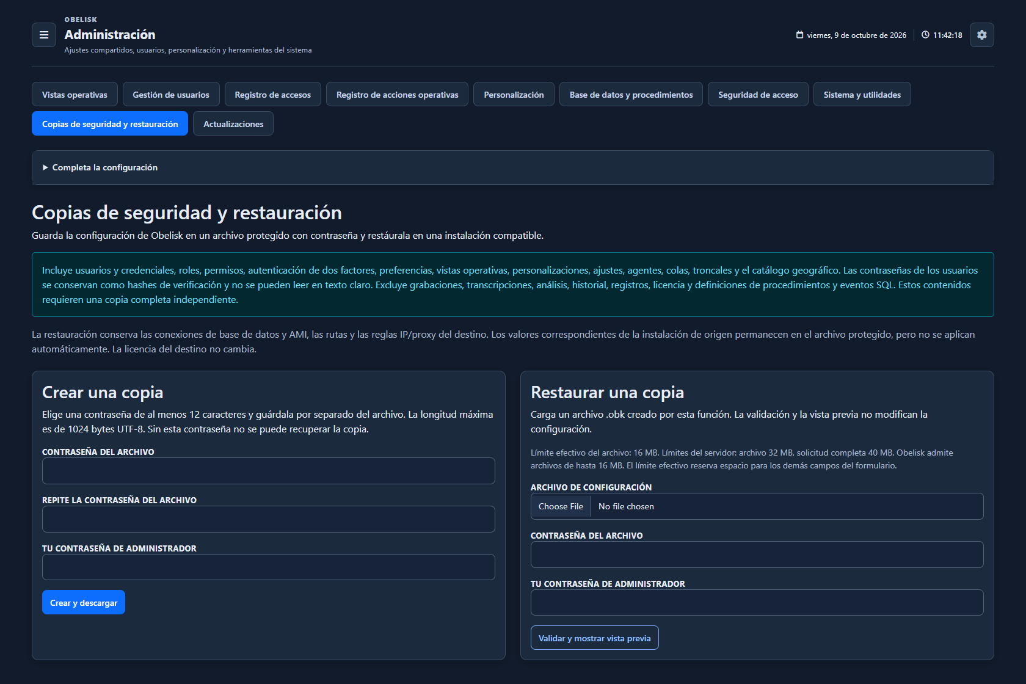Open the settings gear icon
Viewport: 1026px width, 684px height.
[x=982, y=35]
